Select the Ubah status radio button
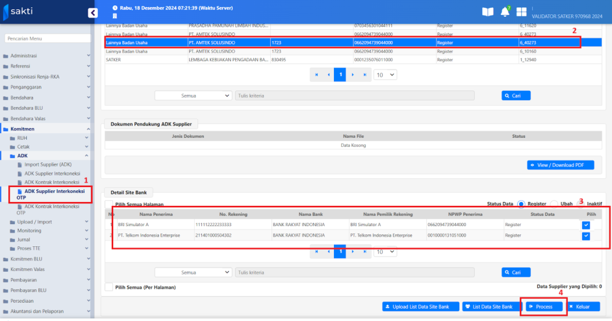This screenshot has width=612, height=321. coord(554,203)
